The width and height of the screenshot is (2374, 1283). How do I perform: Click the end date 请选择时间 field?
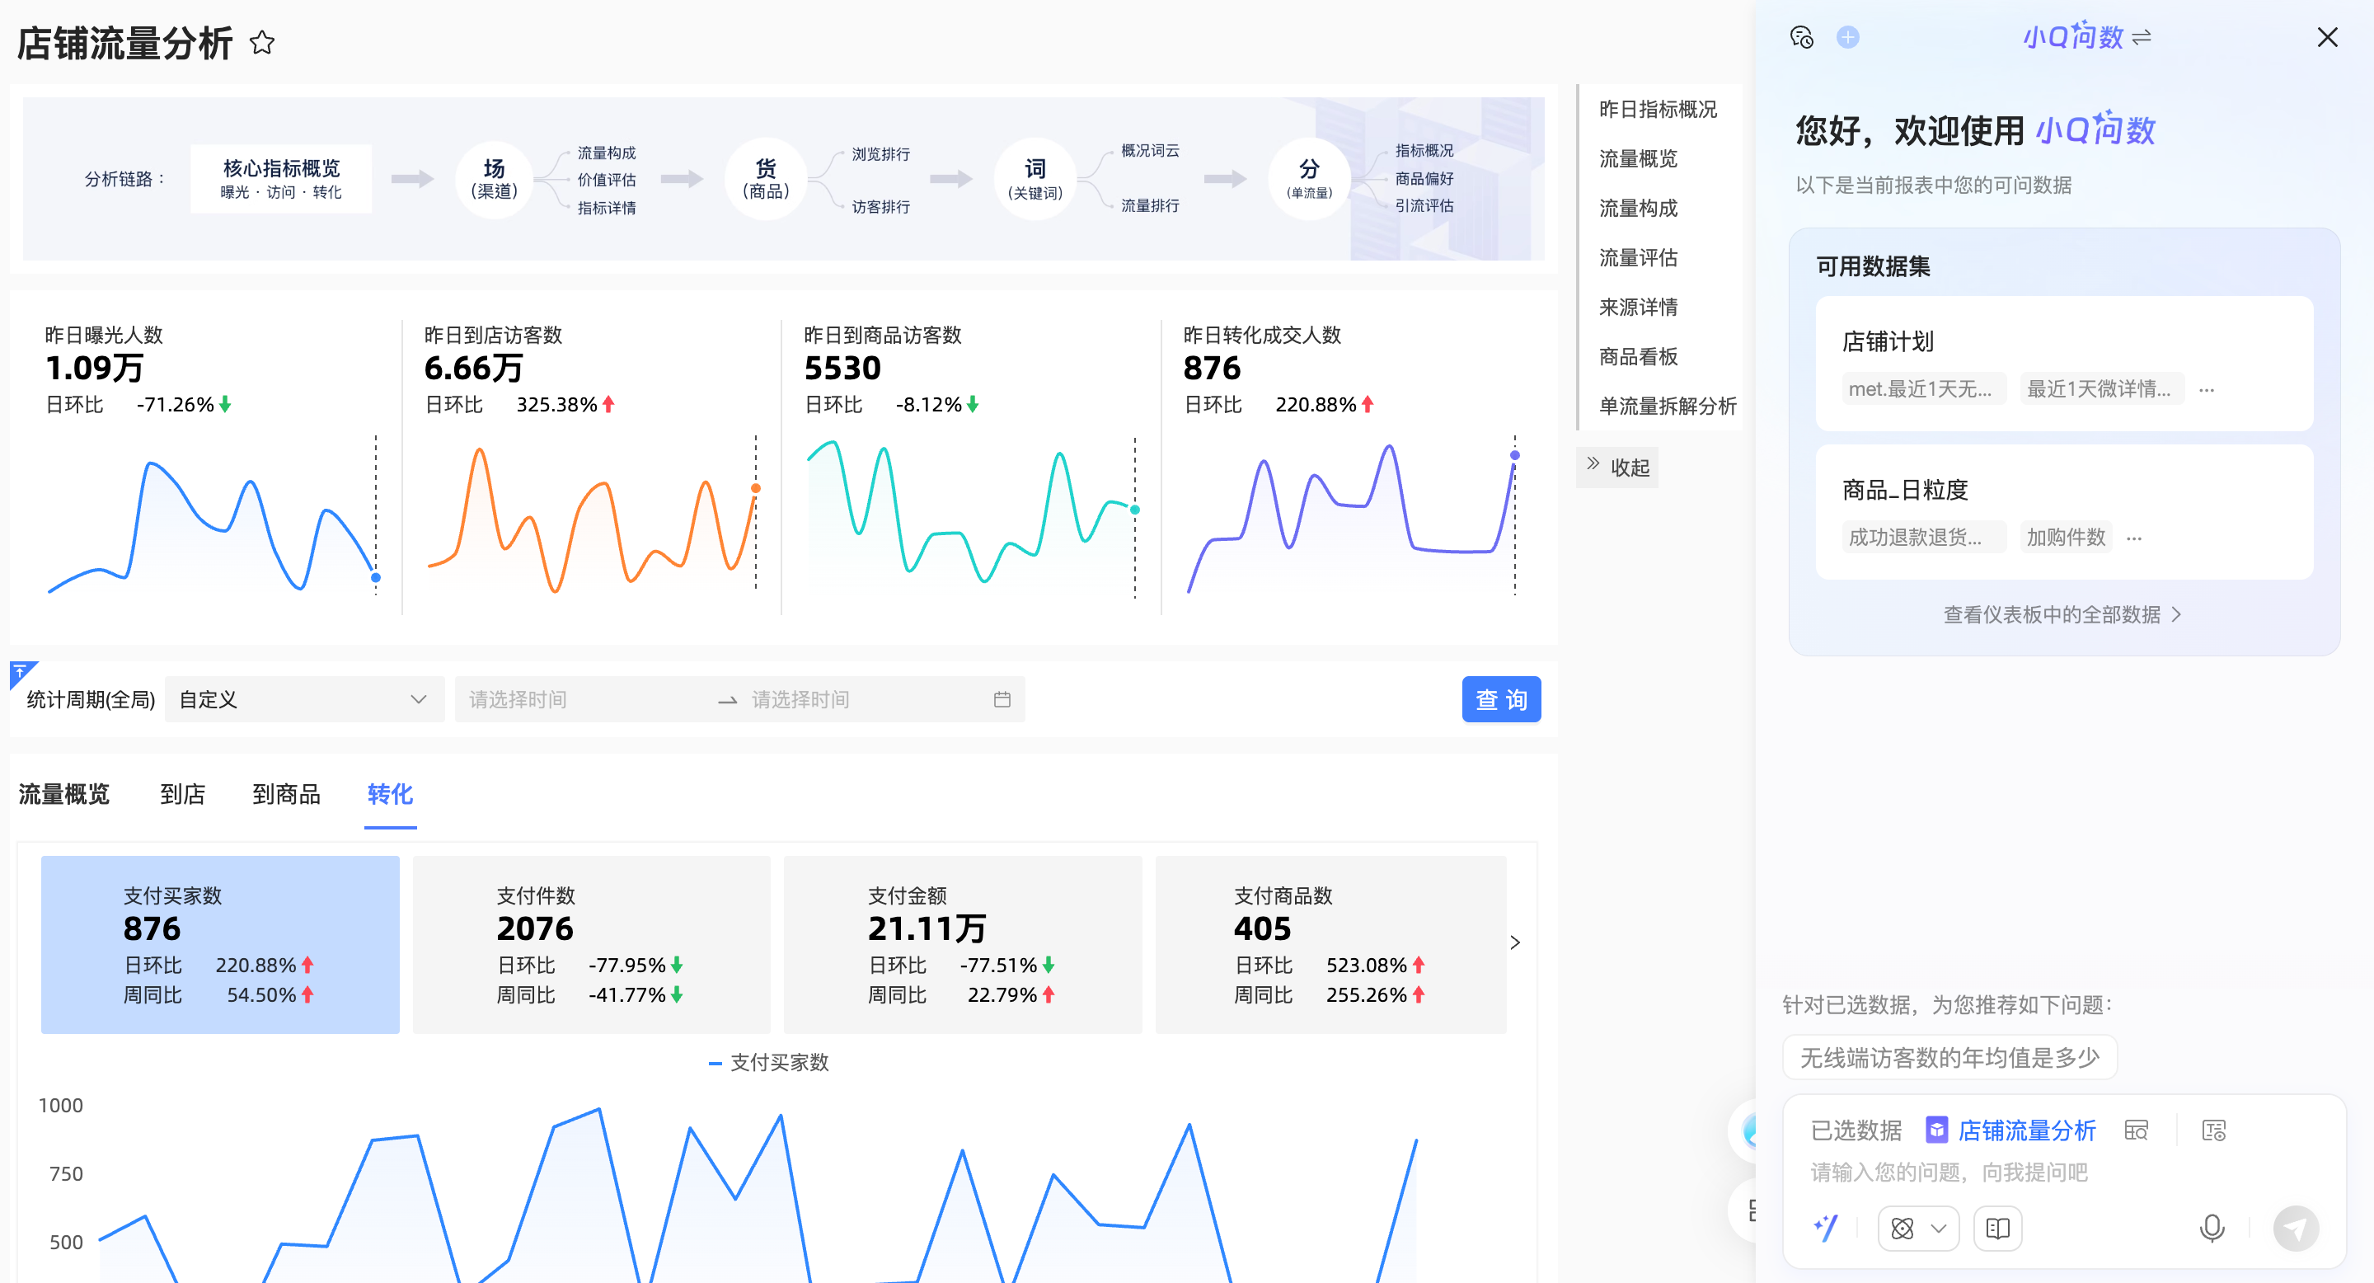[x=865, y=699]
